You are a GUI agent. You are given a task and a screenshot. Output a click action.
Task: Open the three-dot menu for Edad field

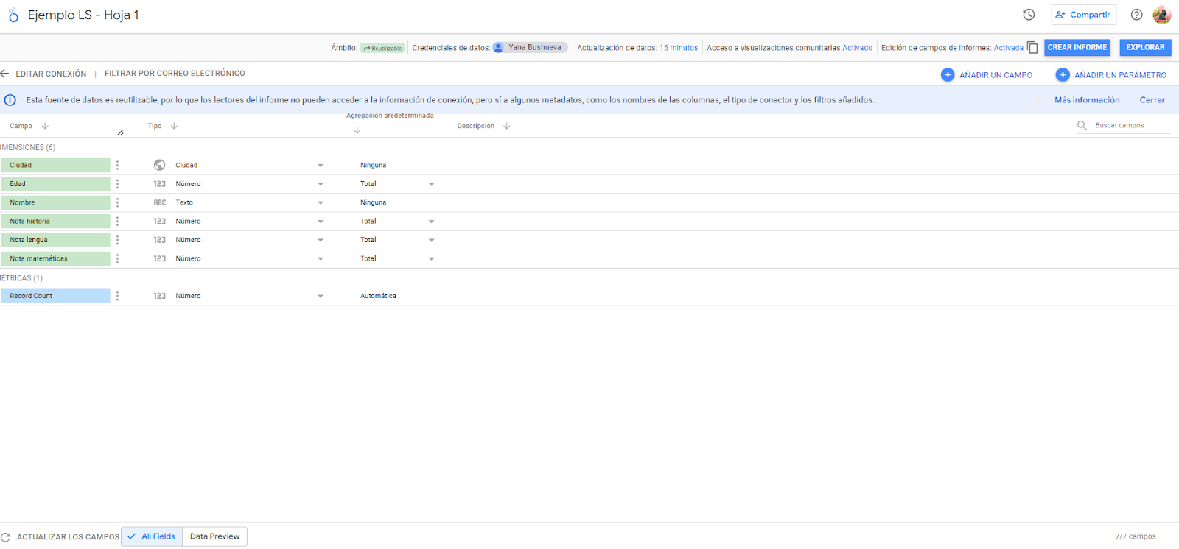[117, 184]
